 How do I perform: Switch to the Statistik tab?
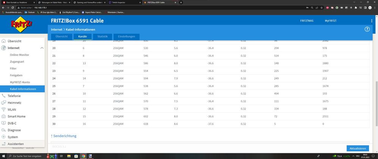[103, 37]
